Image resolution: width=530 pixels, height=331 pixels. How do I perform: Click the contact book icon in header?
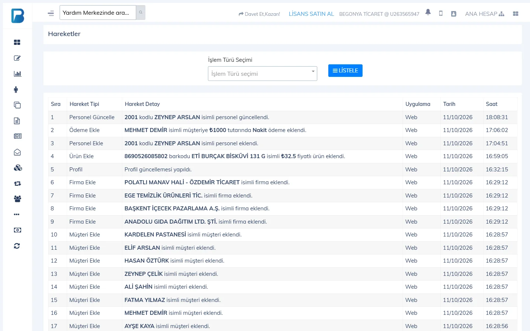point(453,14)
